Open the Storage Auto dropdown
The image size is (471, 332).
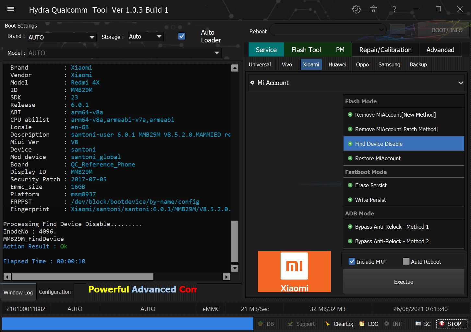pyautogui.click(x=146, y=37)
